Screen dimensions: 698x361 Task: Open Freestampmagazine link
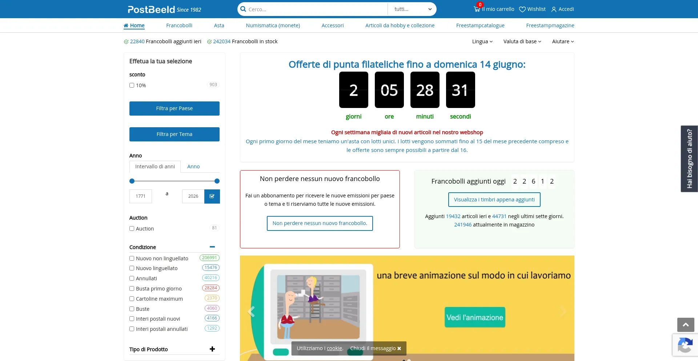tap(550, 25)
